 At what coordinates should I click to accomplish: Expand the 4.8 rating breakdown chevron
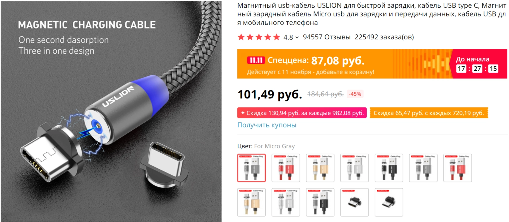[x=297, y=37]
